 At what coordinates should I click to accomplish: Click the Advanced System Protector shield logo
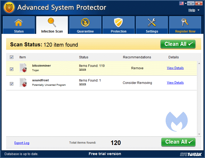[x=9, y=7]
